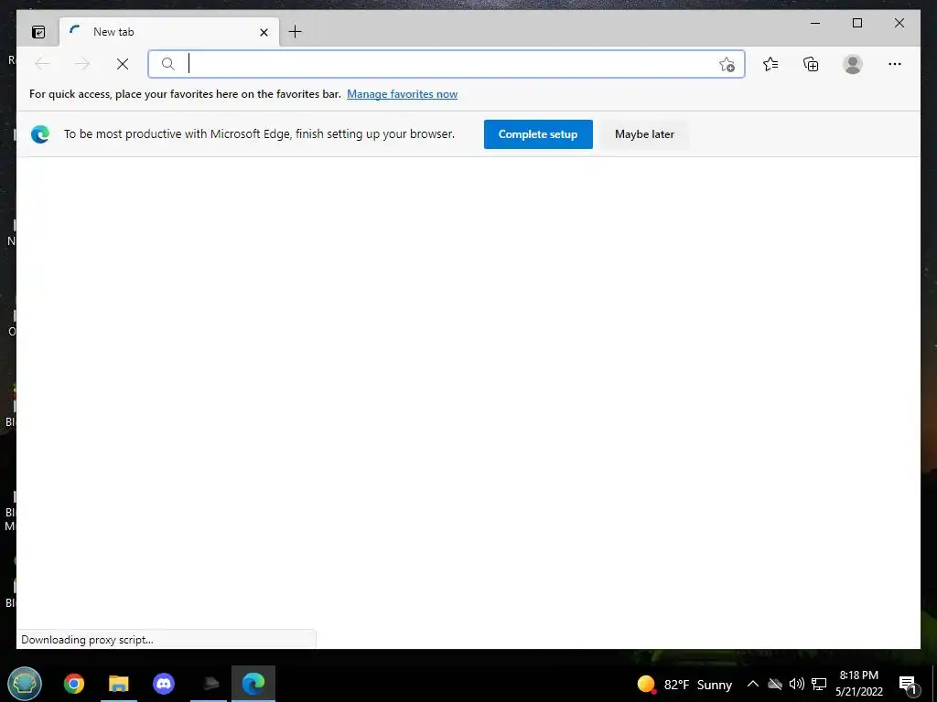Open the clock showing 8:18 PM
The height and width of the screenshot is (702, 937).
pos(858,684)
